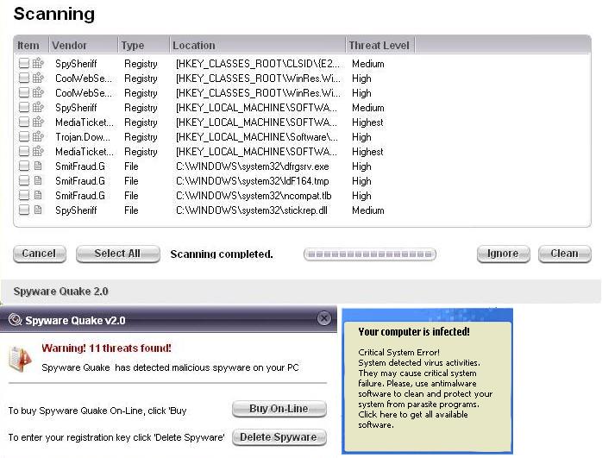This screenshot has width=602, height=458.
Task: Click the file icon in the ncompat.tlb row
Action: [x=38, y=195]
